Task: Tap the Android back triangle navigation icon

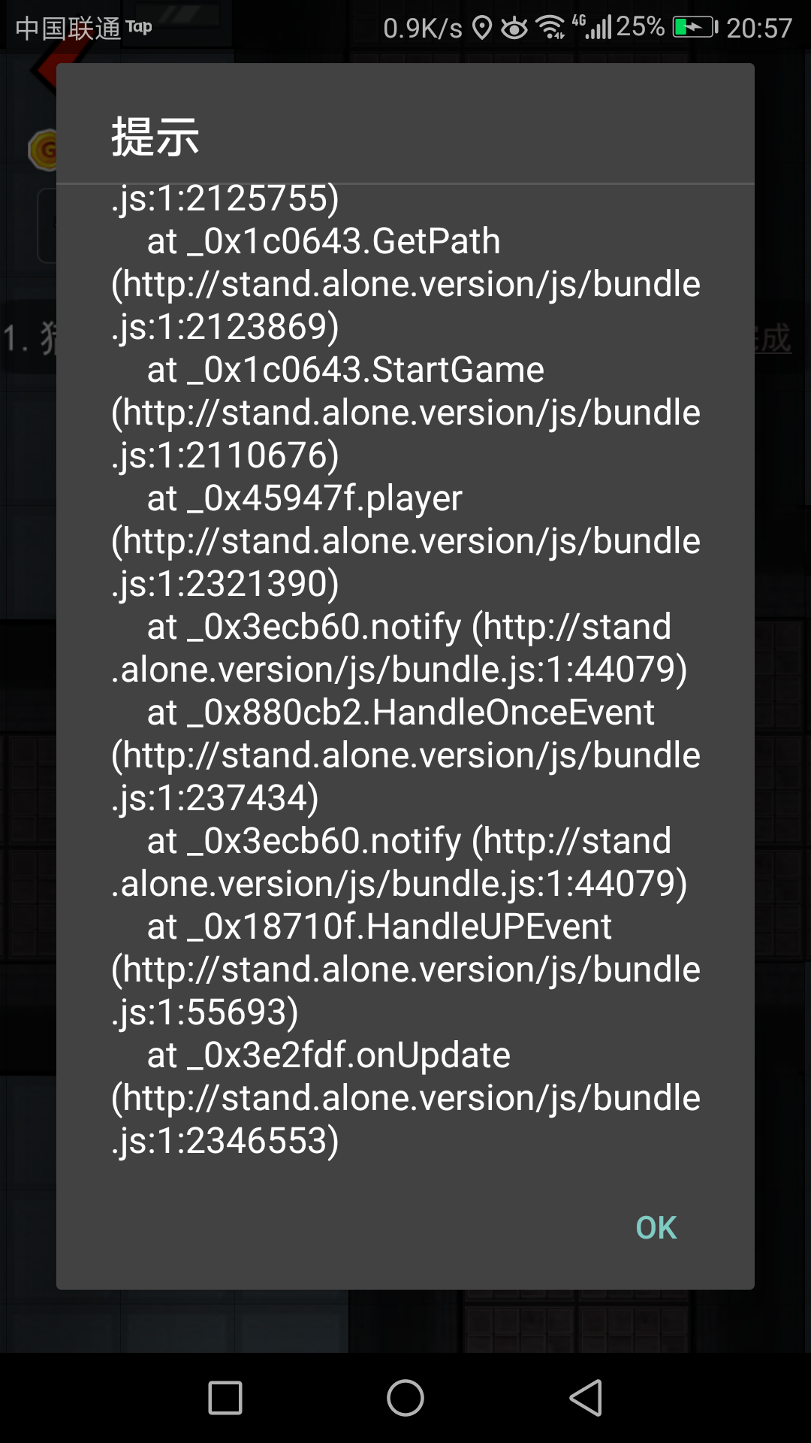Action: pyautogui.click(x=586, y=1398)
